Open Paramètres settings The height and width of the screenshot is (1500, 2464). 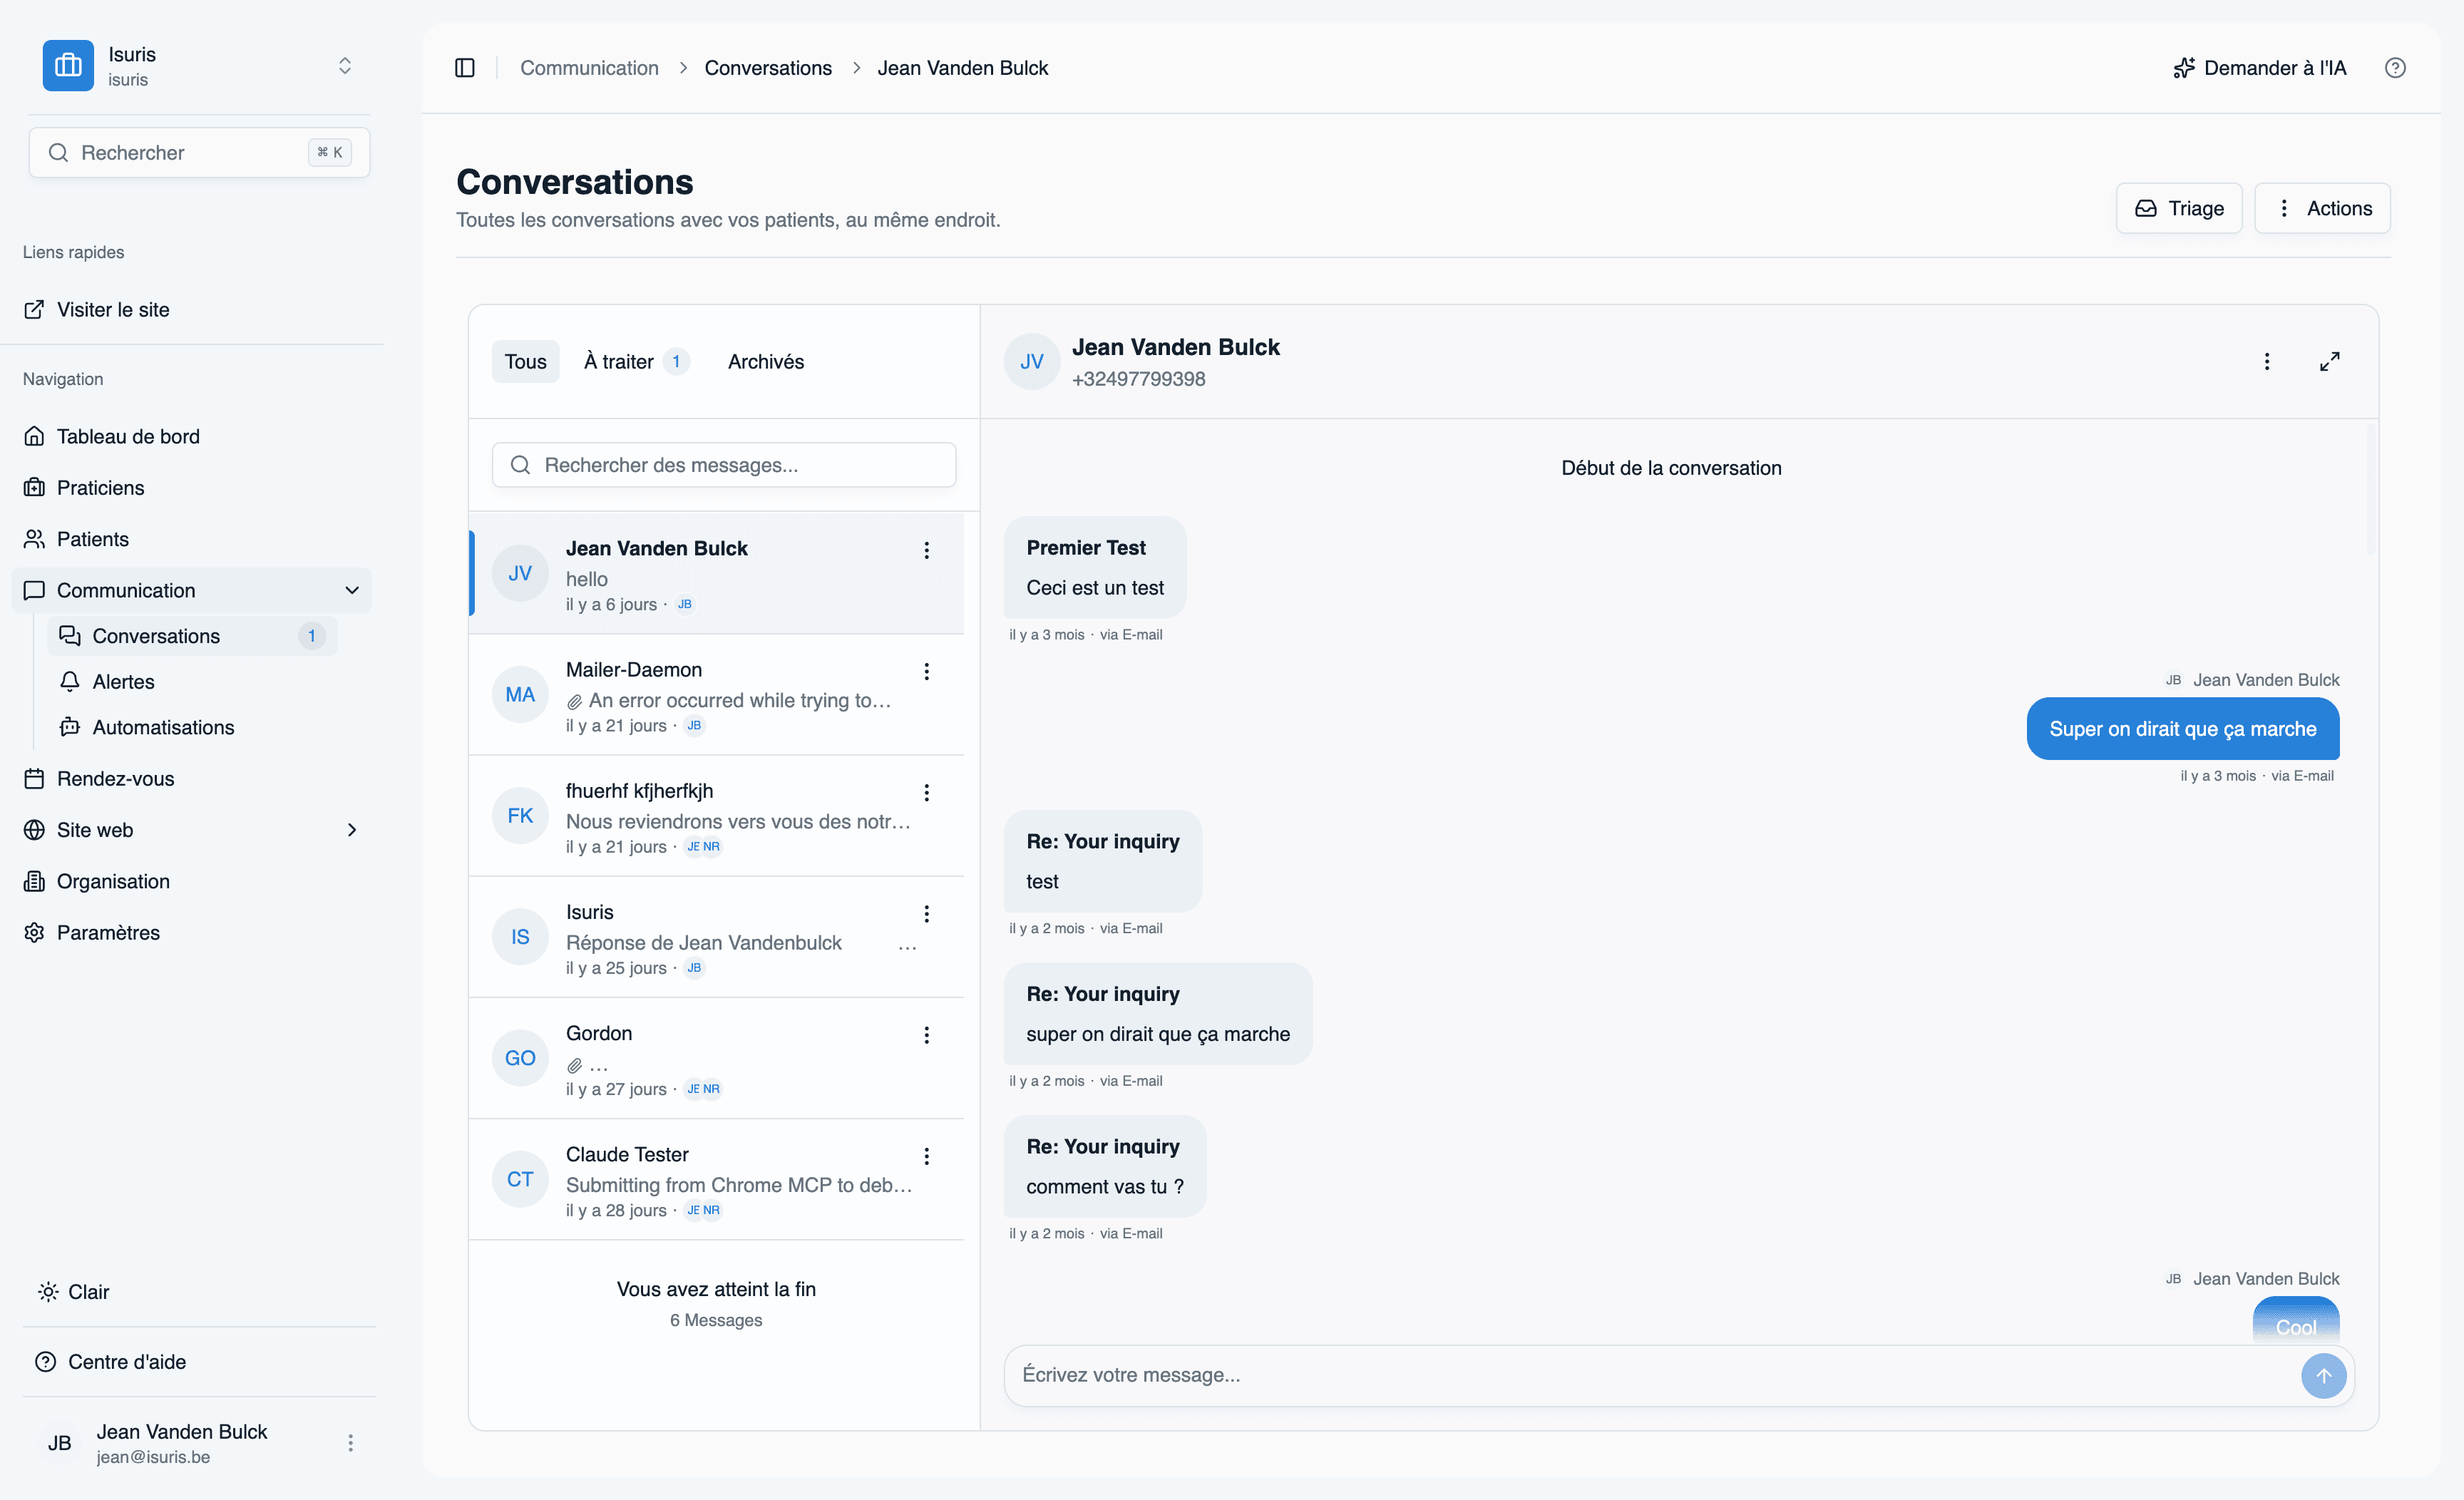pos(192,932)
